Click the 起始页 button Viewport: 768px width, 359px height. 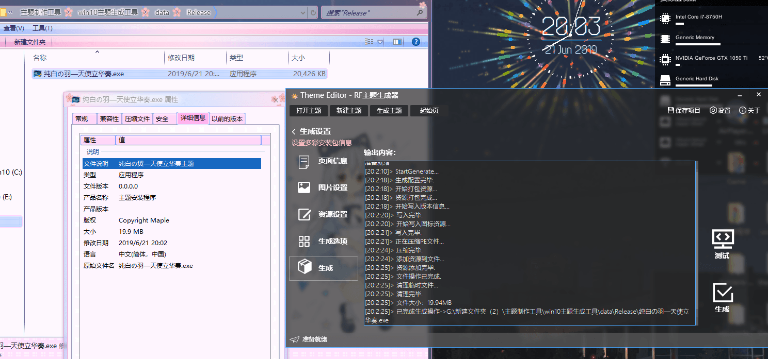429,110
